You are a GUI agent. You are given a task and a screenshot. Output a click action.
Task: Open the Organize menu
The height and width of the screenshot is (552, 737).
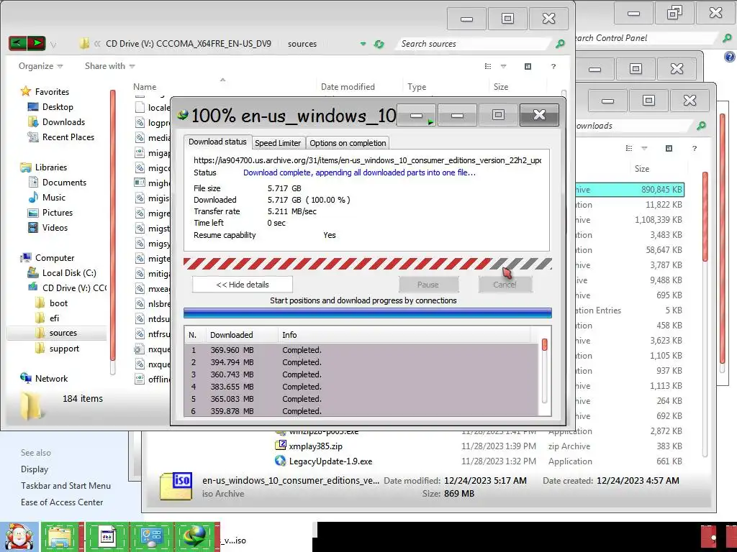coord(40,66)
